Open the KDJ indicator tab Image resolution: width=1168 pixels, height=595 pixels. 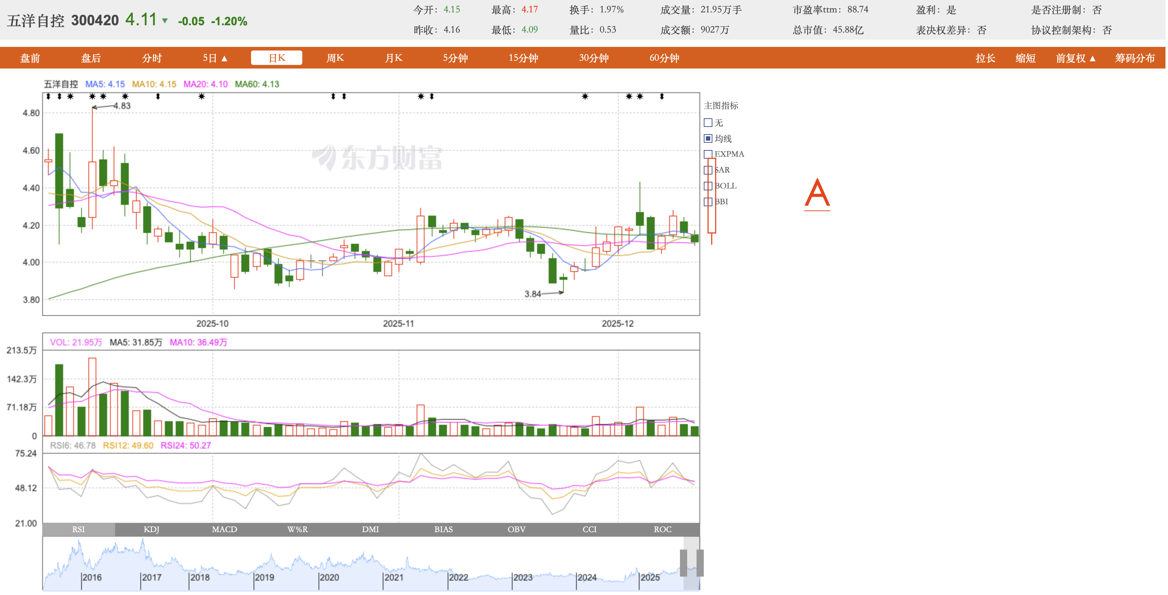pyautogui.click(x=152, y=529)
